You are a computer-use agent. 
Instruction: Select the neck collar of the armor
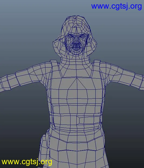click(75, 61)
